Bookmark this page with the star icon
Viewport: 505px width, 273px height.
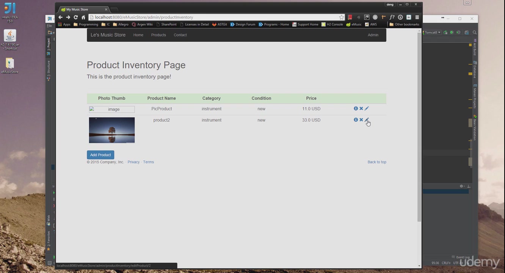(342, 17)
